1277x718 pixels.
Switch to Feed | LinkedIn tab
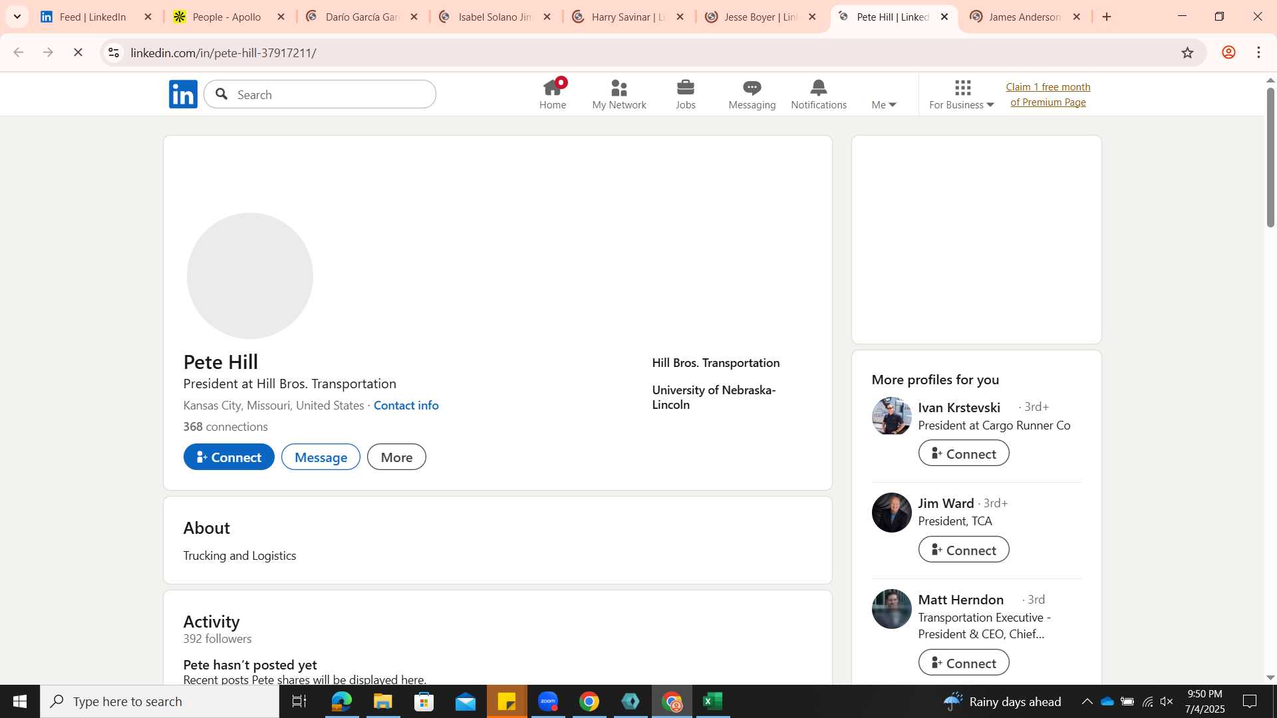pyautogui.click(x=93, y=17)
